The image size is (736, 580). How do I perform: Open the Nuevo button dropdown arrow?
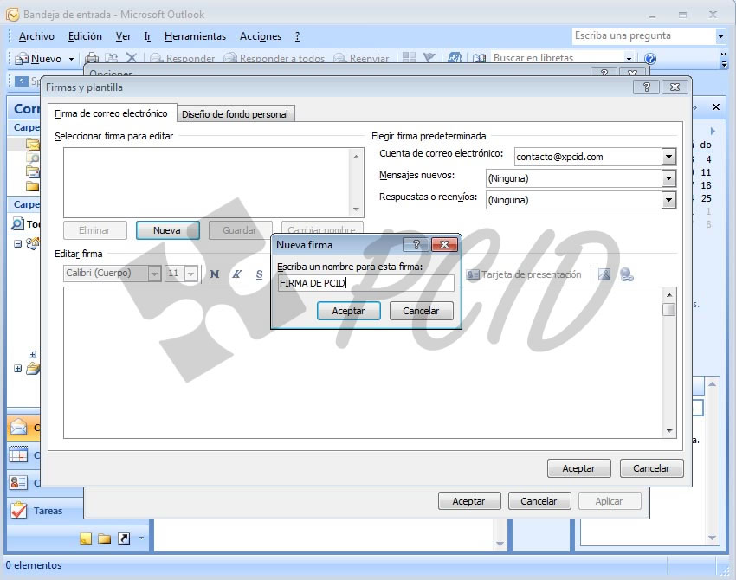(x=71, y=59)
